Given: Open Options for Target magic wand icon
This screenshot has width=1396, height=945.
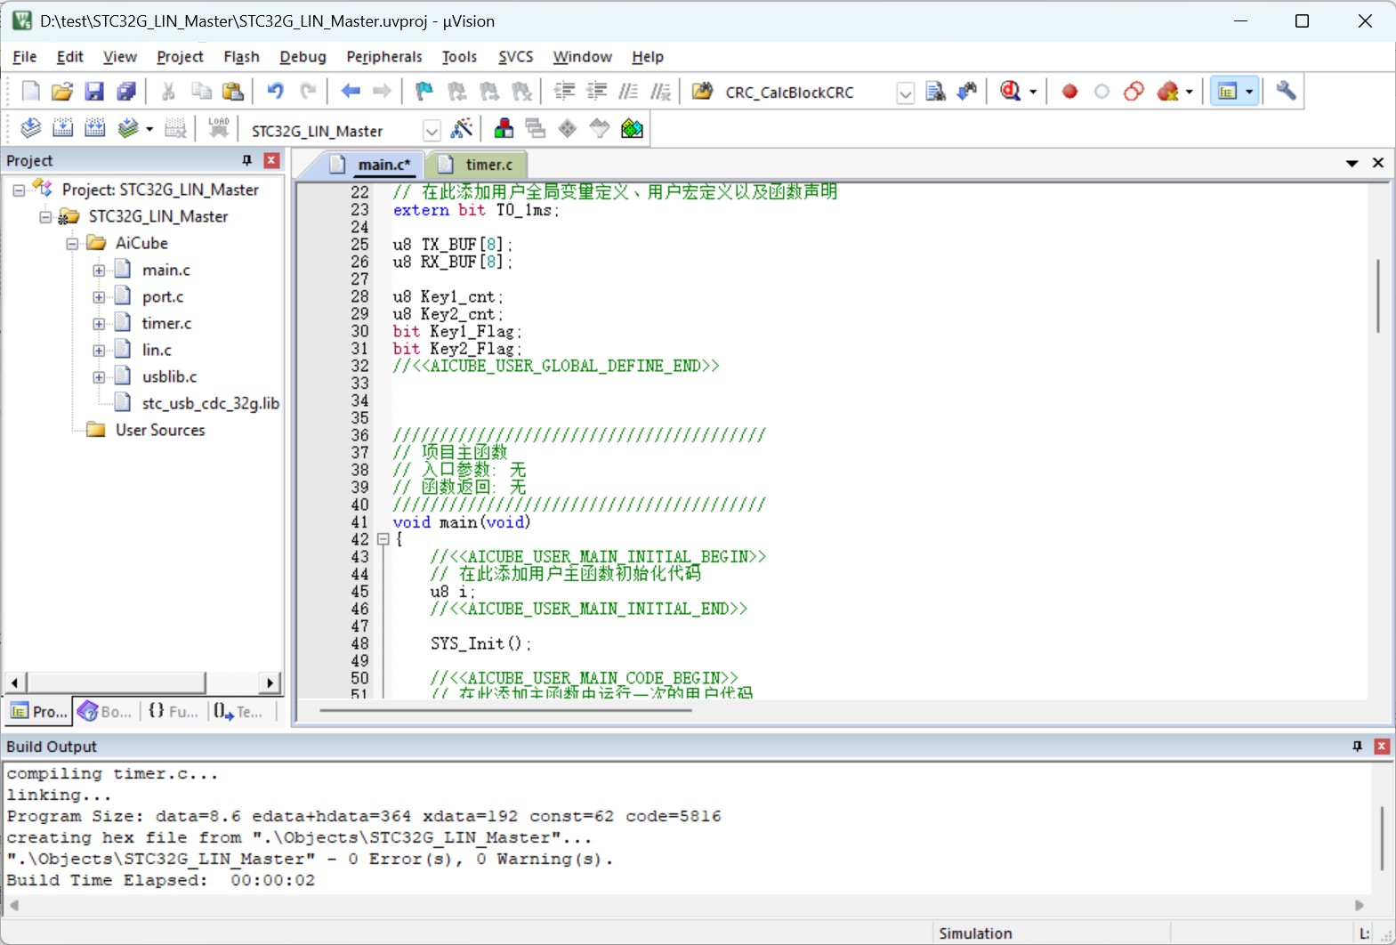Looking at the screenshot, I should [x=461, y=129].
